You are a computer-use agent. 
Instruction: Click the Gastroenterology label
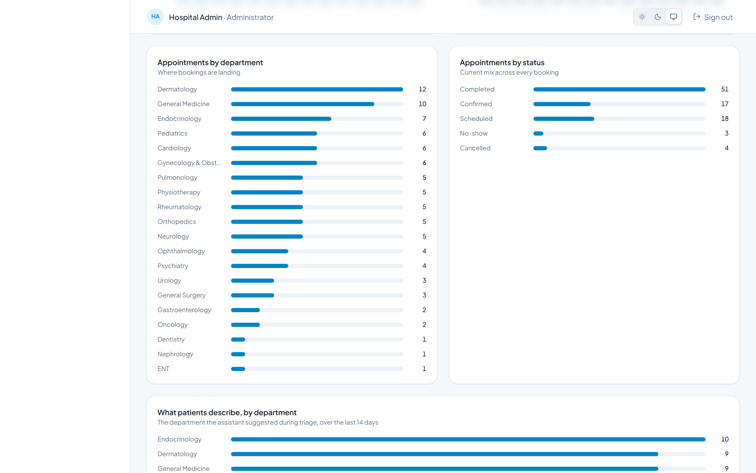pyautogui.click(x=184, y=310)
